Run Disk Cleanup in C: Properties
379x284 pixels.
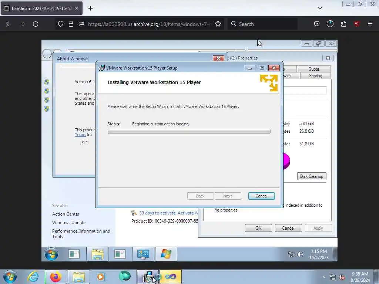312,176
